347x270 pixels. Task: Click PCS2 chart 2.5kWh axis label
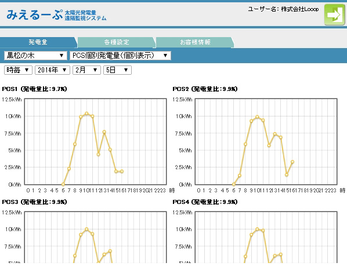[183, 167]
